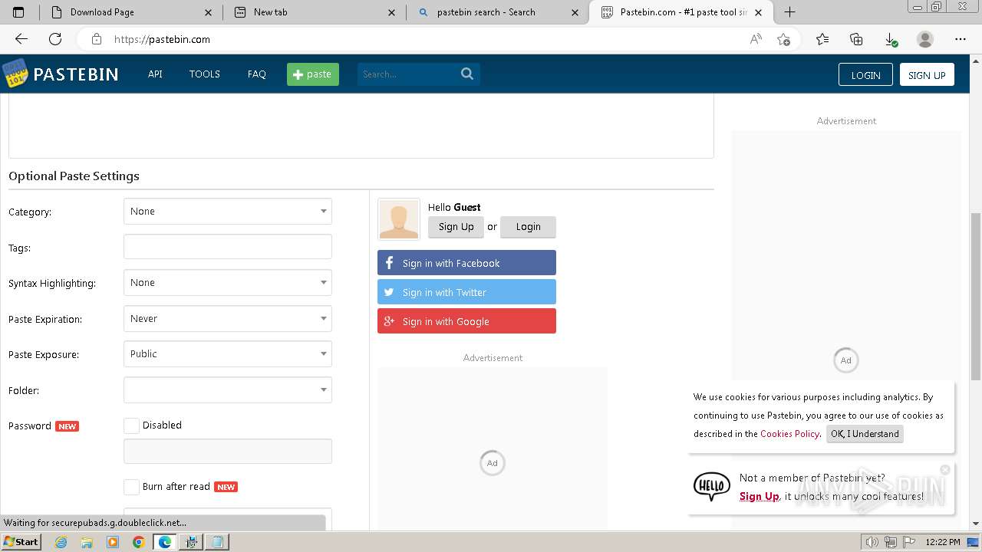Sign in with Twitter
The height and width of the screenshot is (552, 982).
tap(466, 292)
